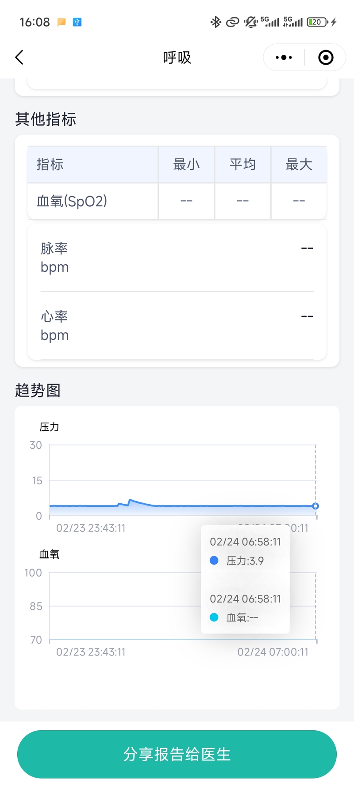354x787 pixels.
Task: Tap the Bluetooth status bar icon
Action: (x=215, y=22)
